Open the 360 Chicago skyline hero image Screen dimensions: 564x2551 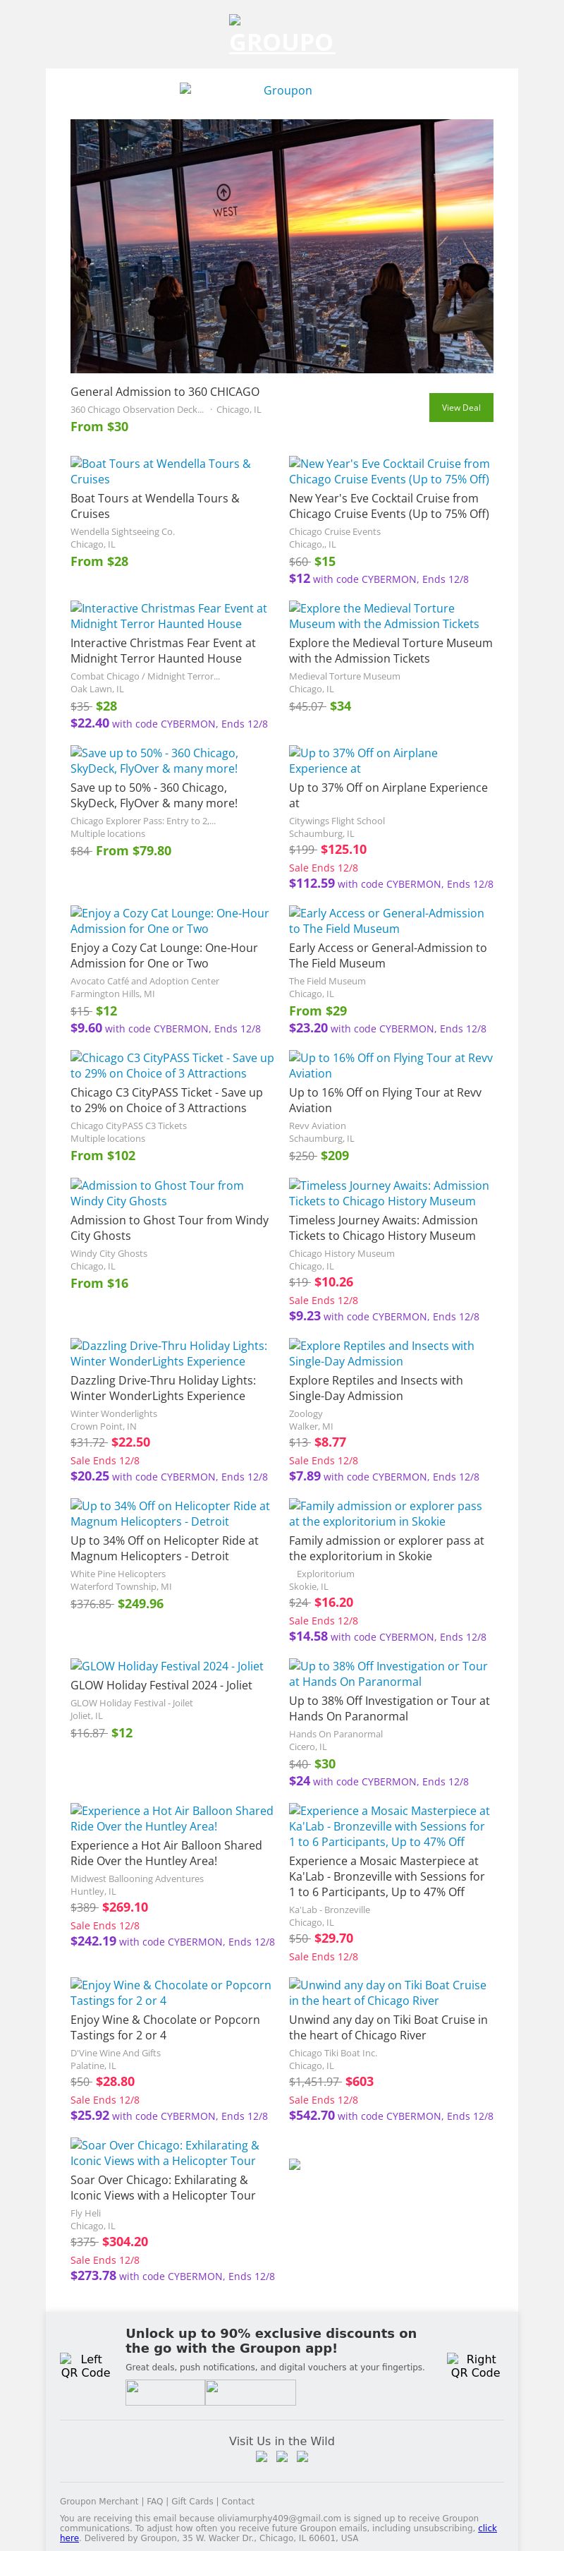(x=281, y=246)
